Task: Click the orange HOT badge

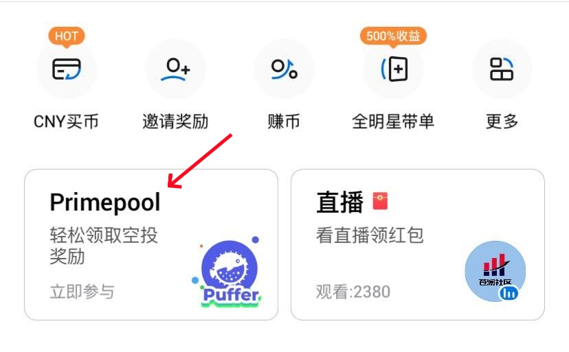Action: [x=67, y=37]
